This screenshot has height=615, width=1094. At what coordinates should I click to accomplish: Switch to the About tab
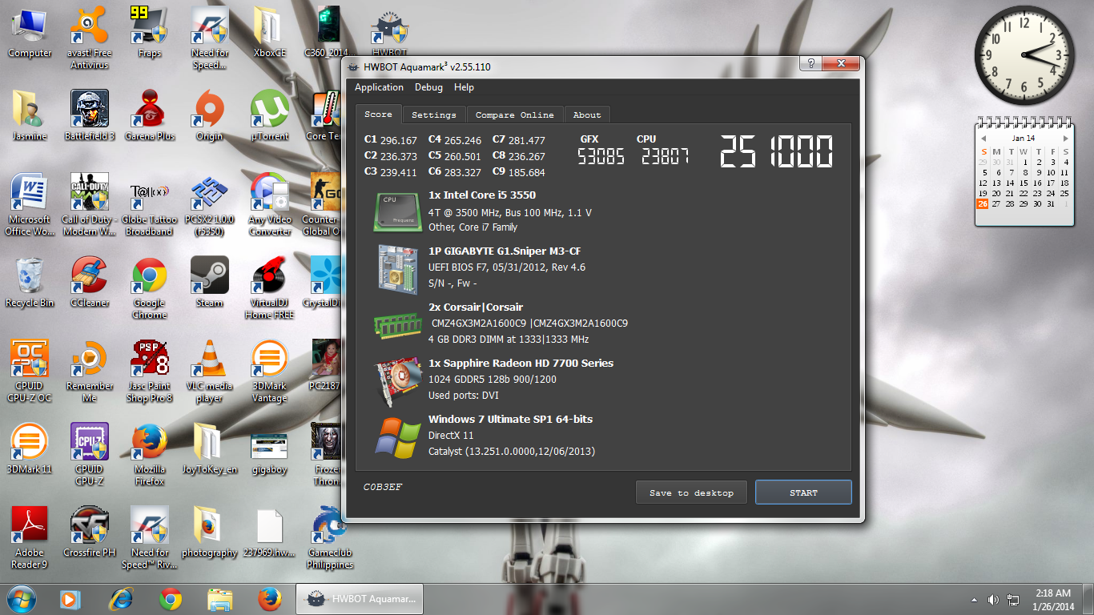coord(587,115)
